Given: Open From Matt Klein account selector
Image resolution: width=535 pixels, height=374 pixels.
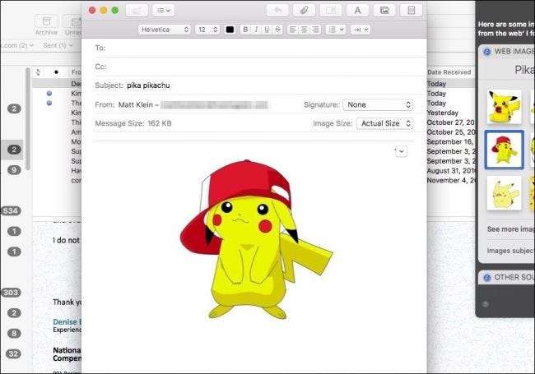Looking at the screenshot, I should 193,105.
